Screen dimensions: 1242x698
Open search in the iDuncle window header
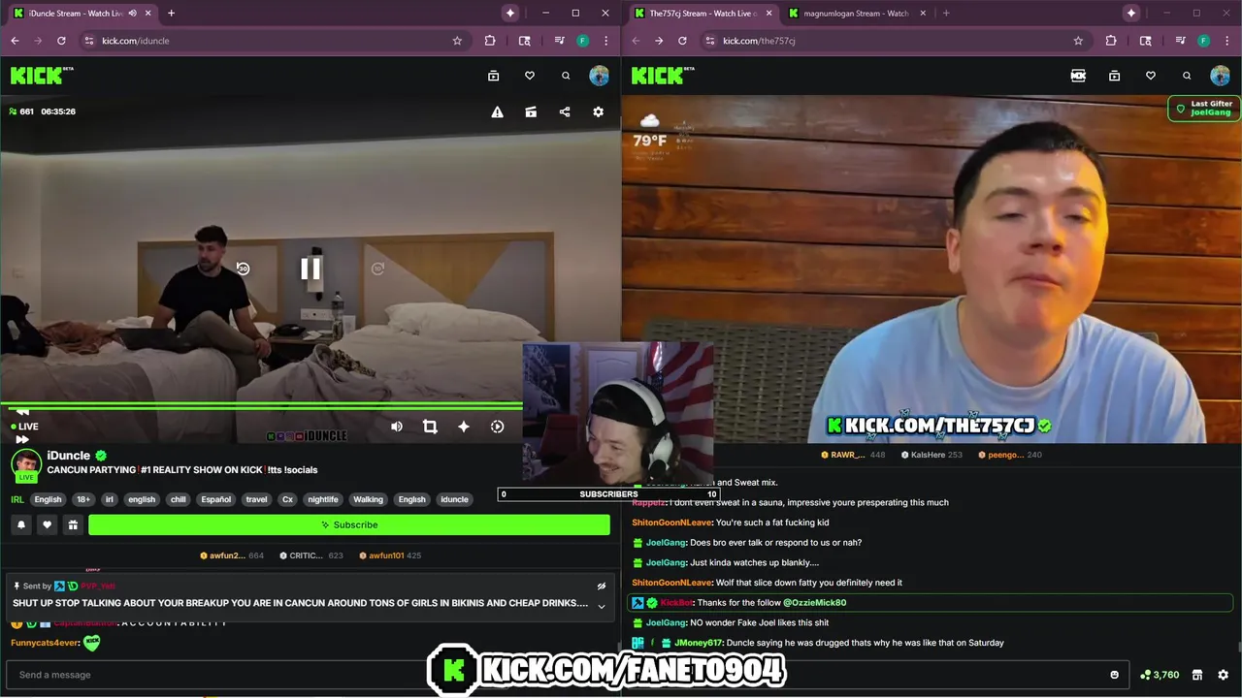(x=566, y=76)
